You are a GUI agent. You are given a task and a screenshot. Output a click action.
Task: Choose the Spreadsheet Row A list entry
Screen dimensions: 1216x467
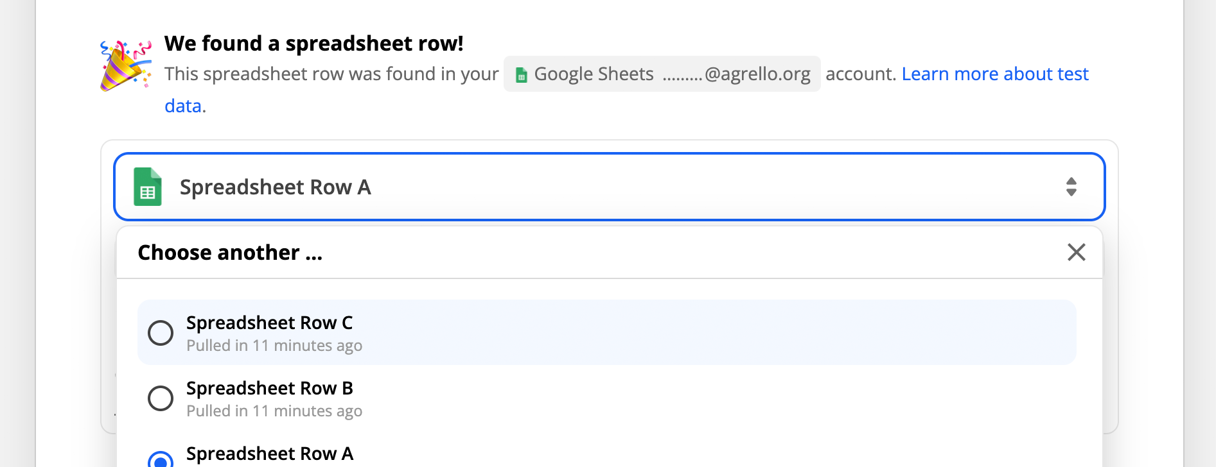coord(606,454)
